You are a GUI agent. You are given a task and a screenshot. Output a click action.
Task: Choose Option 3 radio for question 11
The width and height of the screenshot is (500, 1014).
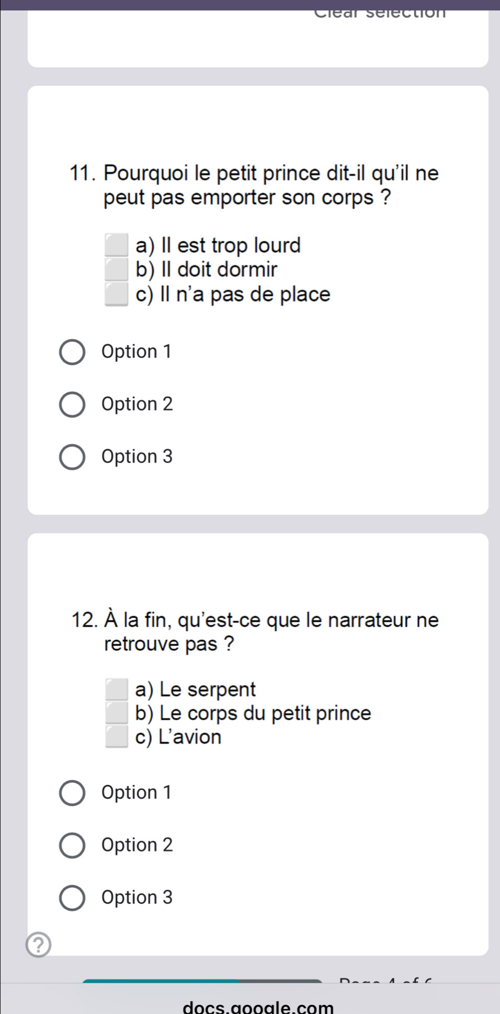pos(72,457)
